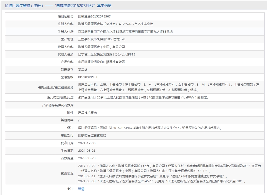The width and height of the screenshot is (267, 195).
Task: Click the page header title 基本信息
Action: (x=104, y=6)
